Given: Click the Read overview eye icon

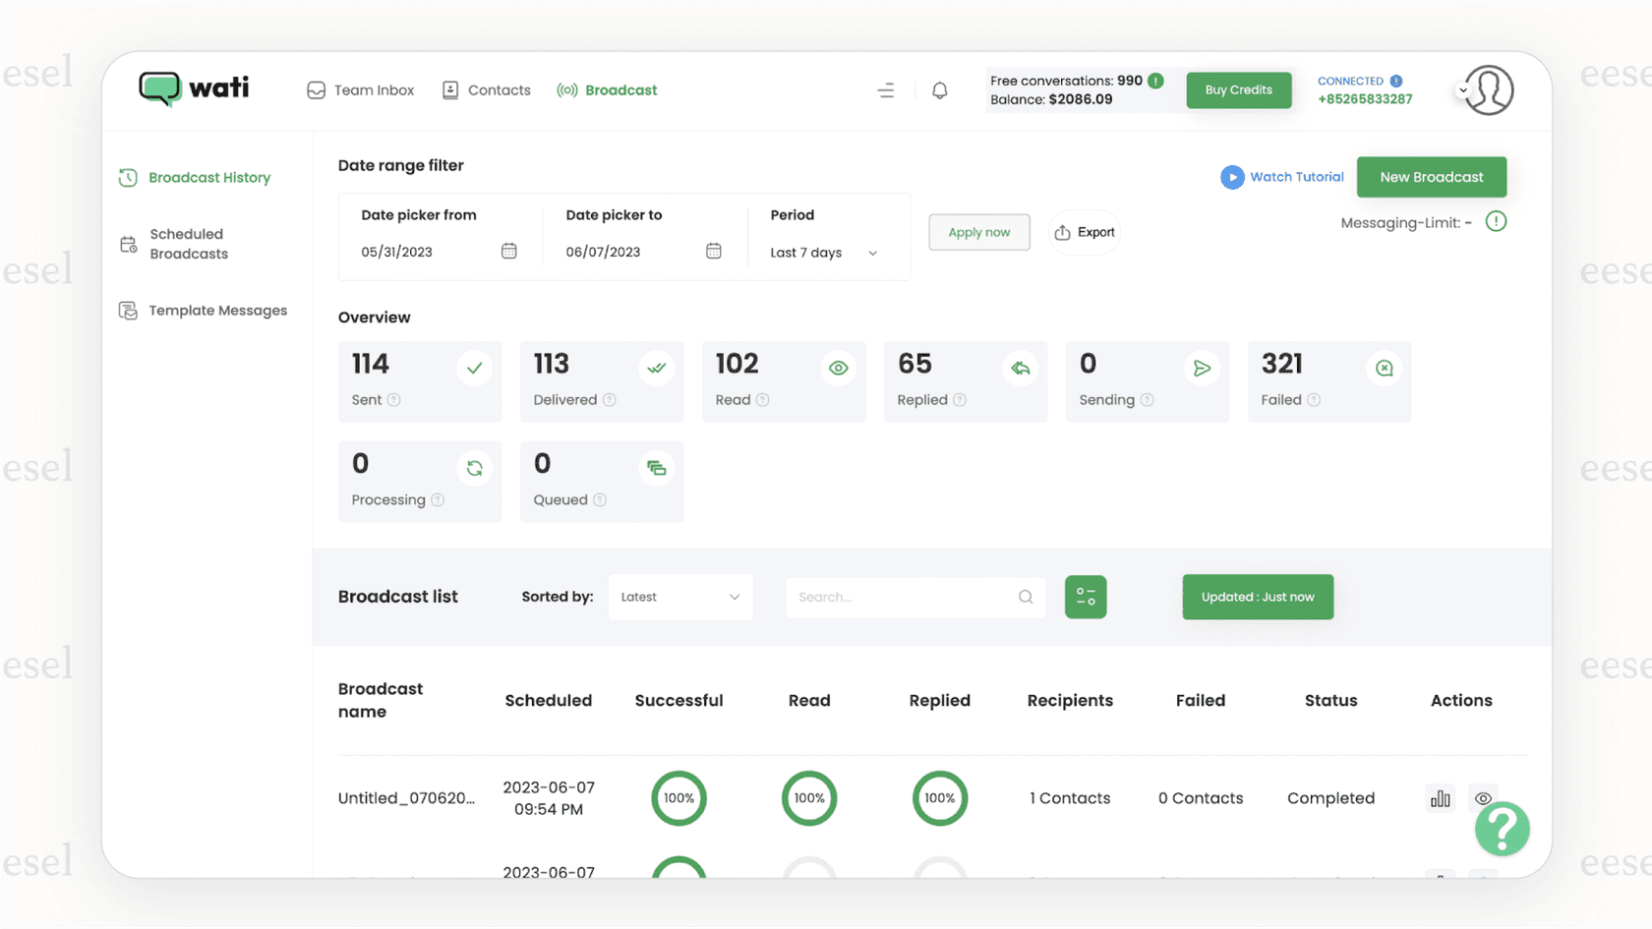Looking at the screenshot, I should click(x=838, y=367).
